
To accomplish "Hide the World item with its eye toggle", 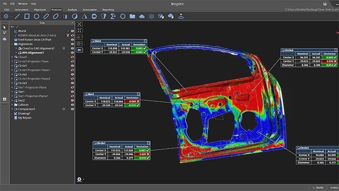I will click(72, 31).
